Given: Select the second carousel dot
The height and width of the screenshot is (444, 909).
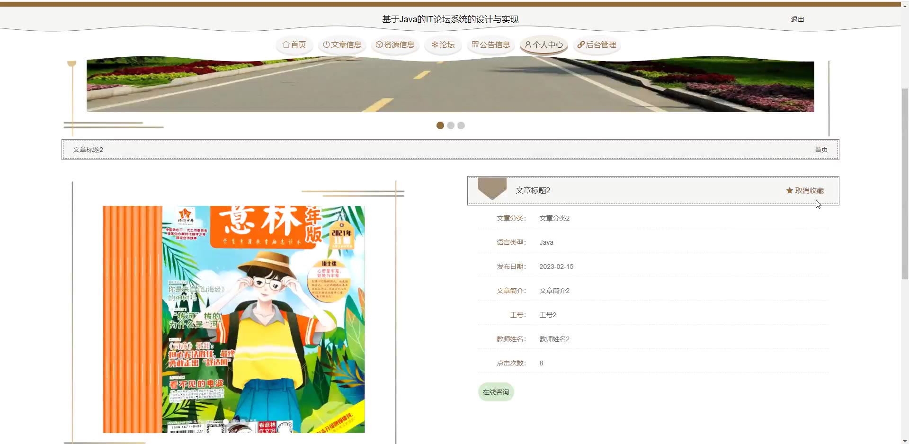Looking at the screenshot, I should pyautogui.click(x=451, y=125).
